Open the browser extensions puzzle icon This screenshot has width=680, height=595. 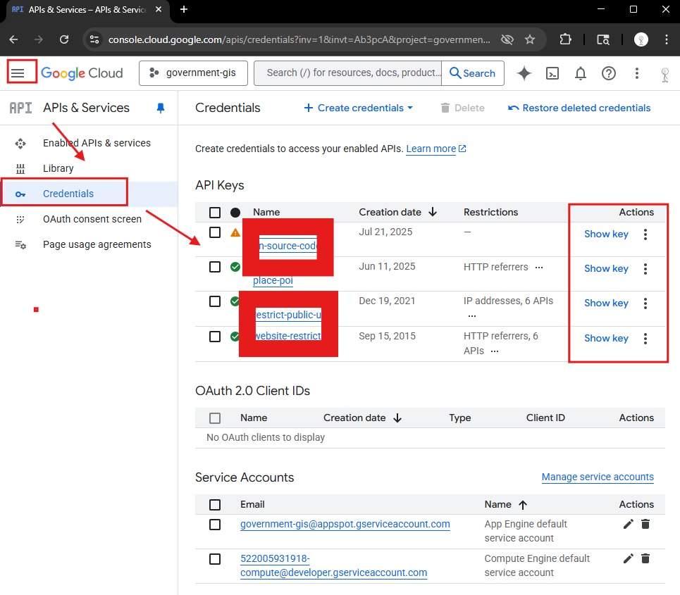(565, 39)
